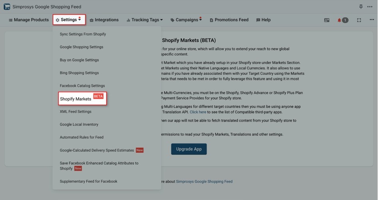This screenshot has height=200, width=378.
Task: Open the Manage Products list
Action: 29,20
